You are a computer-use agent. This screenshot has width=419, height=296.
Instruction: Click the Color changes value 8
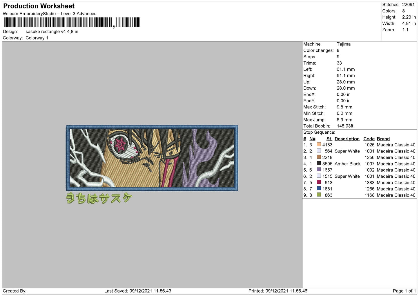338,50
